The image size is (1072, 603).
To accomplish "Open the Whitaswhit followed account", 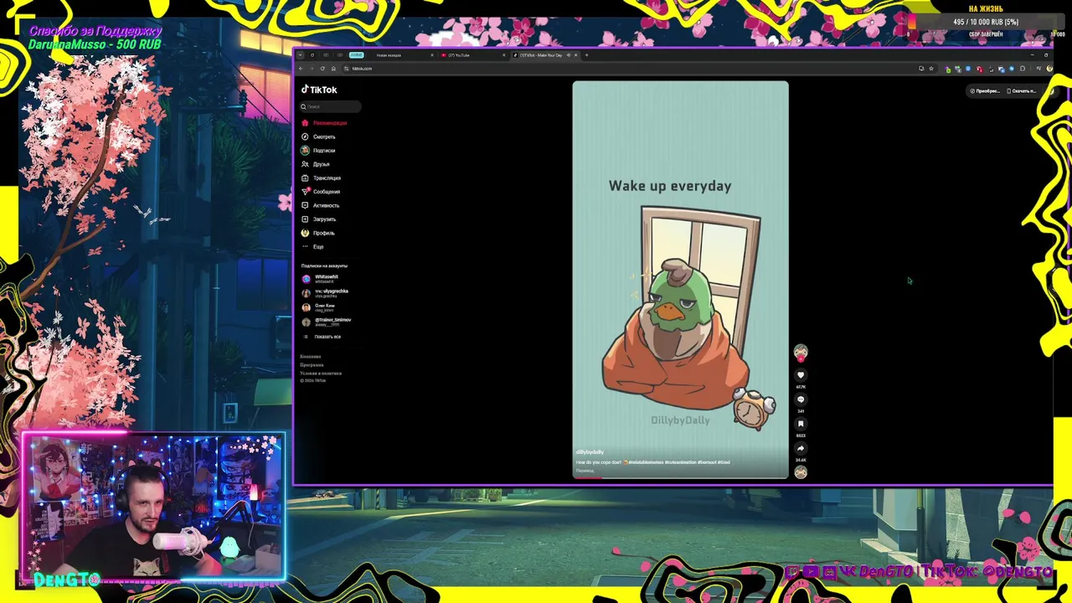I will tap(322, 279).
